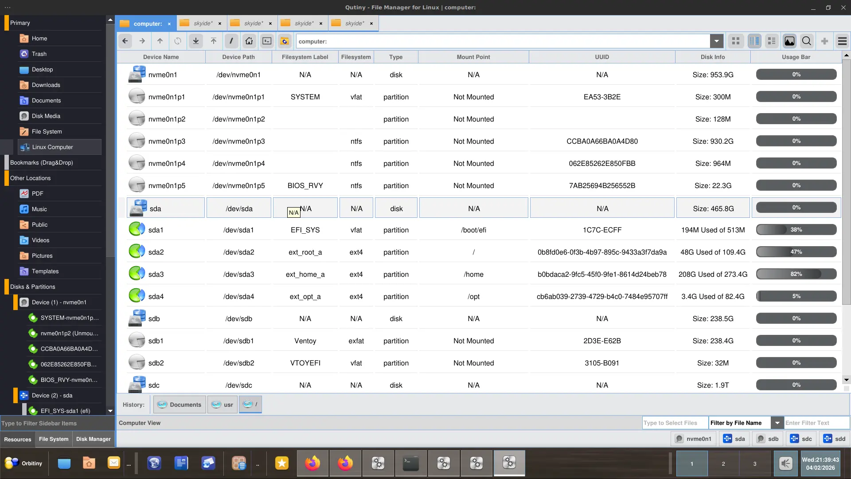The image size is (851, 479).
Task: Click the back arrow navigation button
Action: [125, 41]
